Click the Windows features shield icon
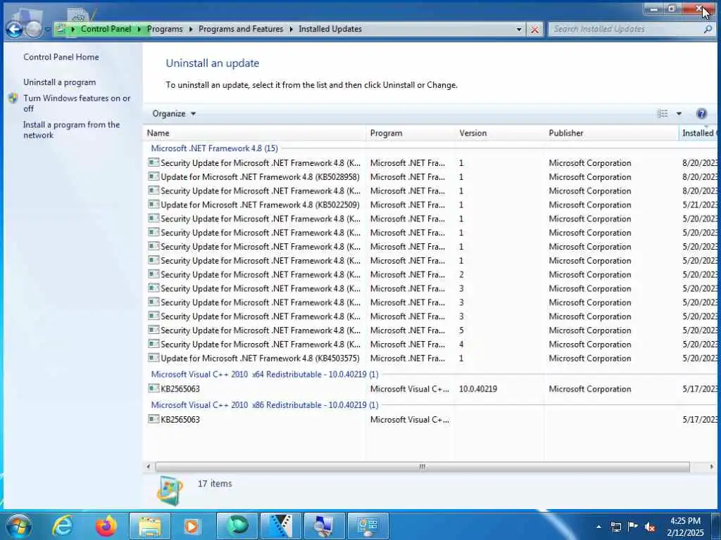Image resolution: width=721 pixels, height=540 pixels. click(x=13, y=98)
